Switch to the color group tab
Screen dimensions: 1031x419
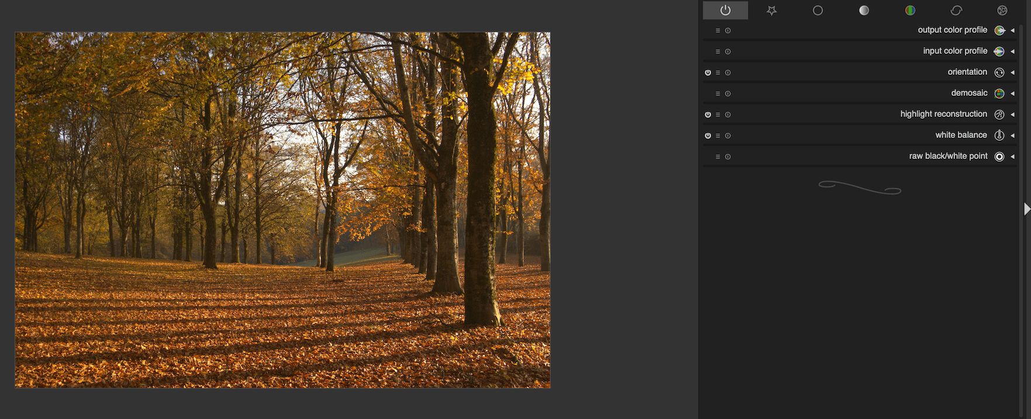tap(910, 11)
